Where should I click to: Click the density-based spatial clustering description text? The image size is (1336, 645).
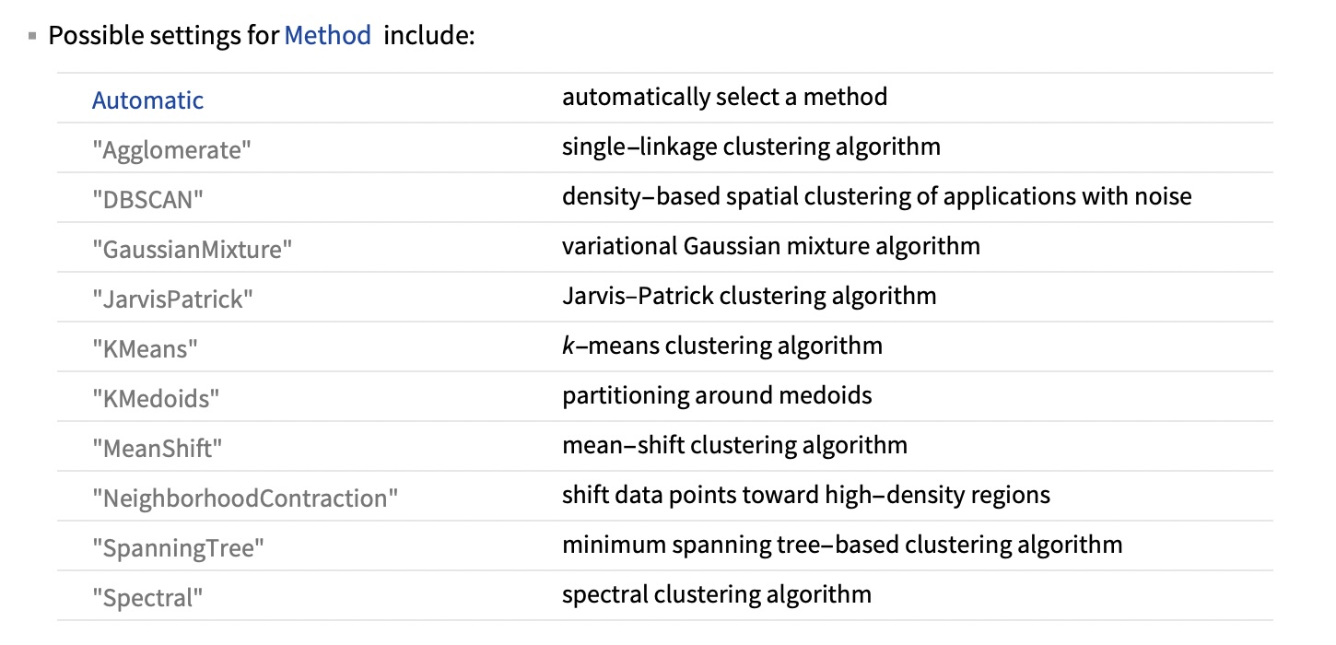click(876, 196)
